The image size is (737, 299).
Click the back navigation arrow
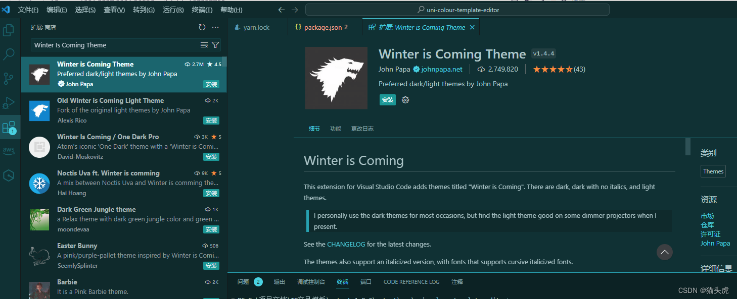282,10
